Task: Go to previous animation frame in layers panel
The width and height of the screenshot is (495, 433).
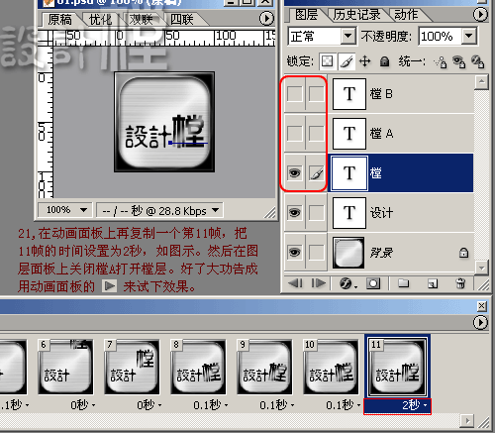Action: coord(295,283)
